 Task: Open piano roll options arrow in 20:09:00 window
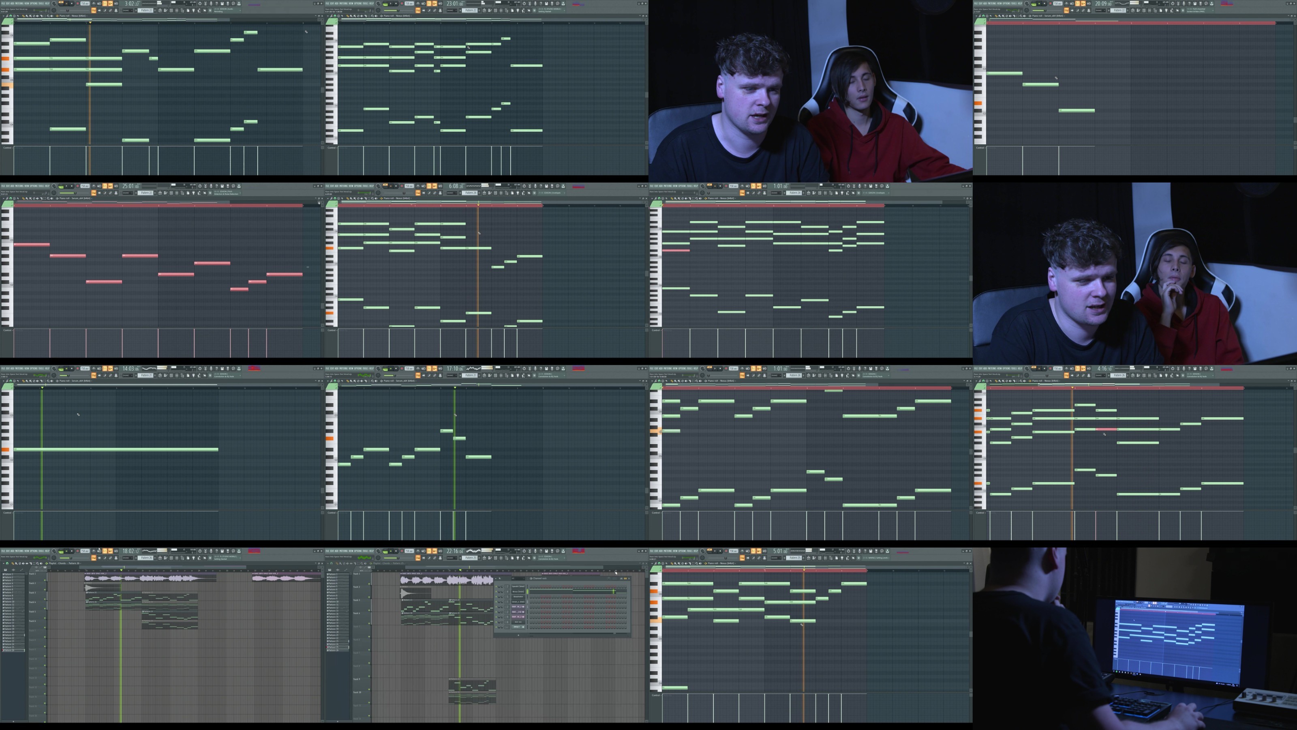(976, 16)
